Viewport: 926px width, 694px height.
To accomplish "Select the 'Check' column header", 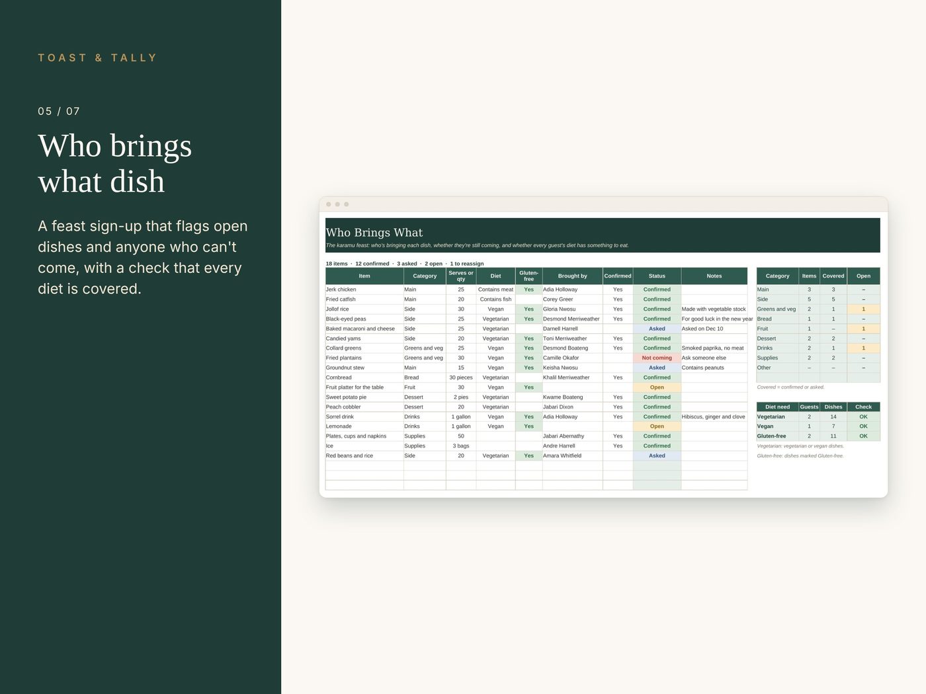I will tap(863, 407).
